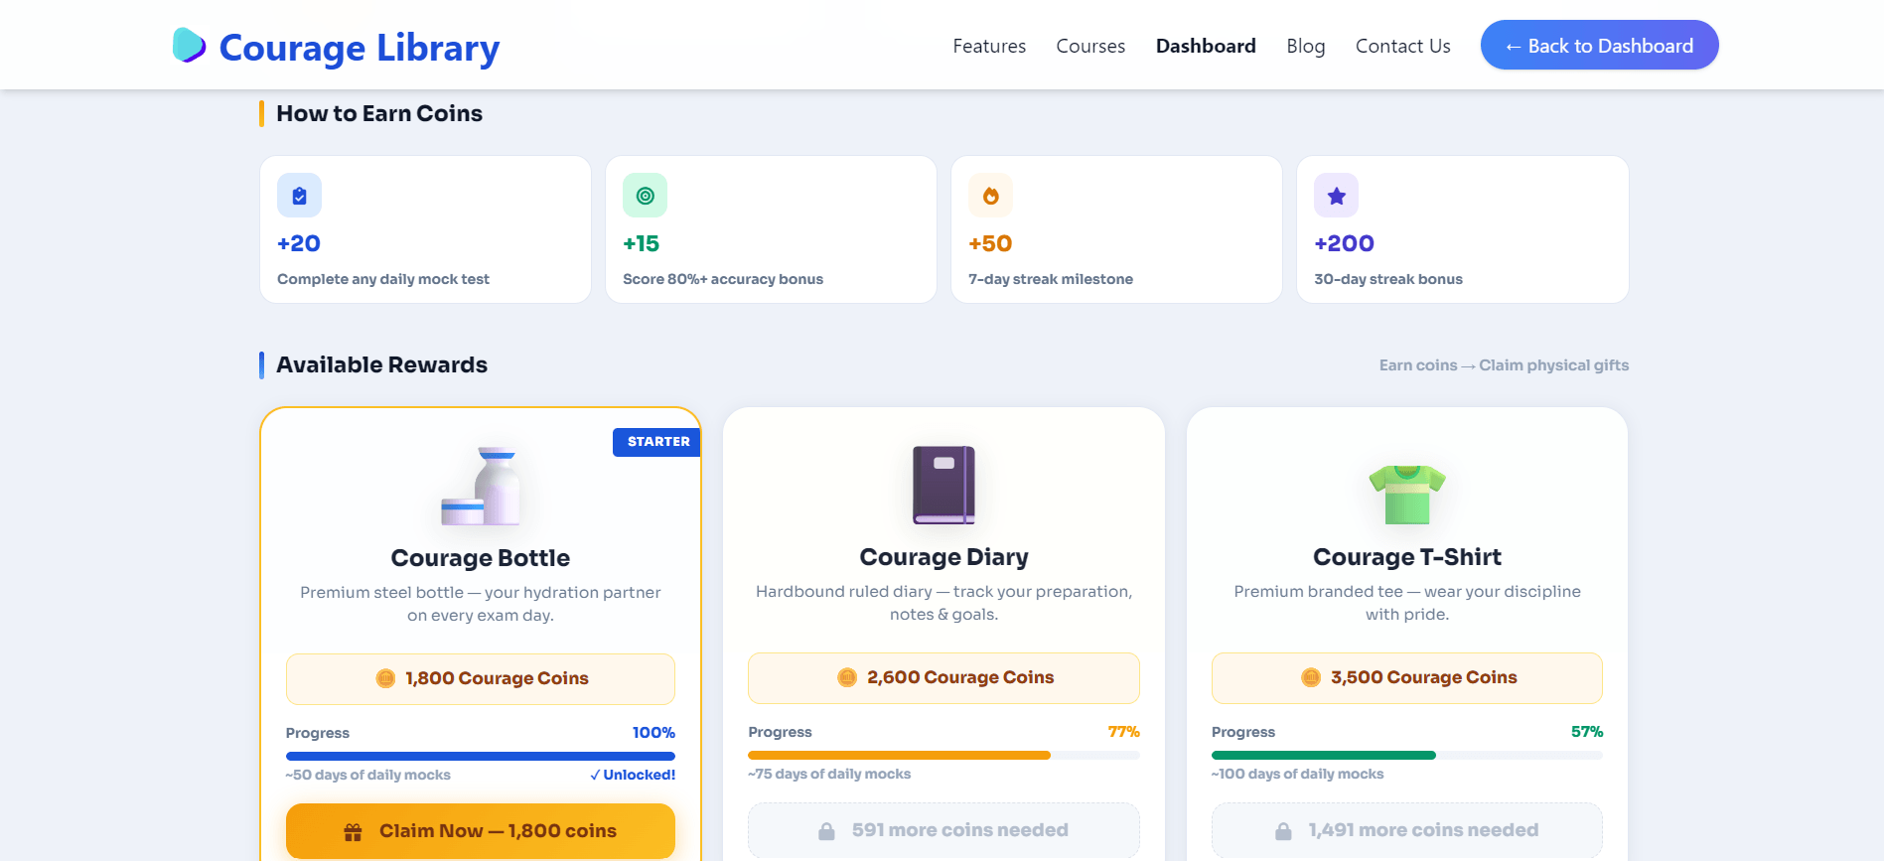Click Claim Now — 1,800 coins button
This screenshot has width=1884, height=861.
481,831
